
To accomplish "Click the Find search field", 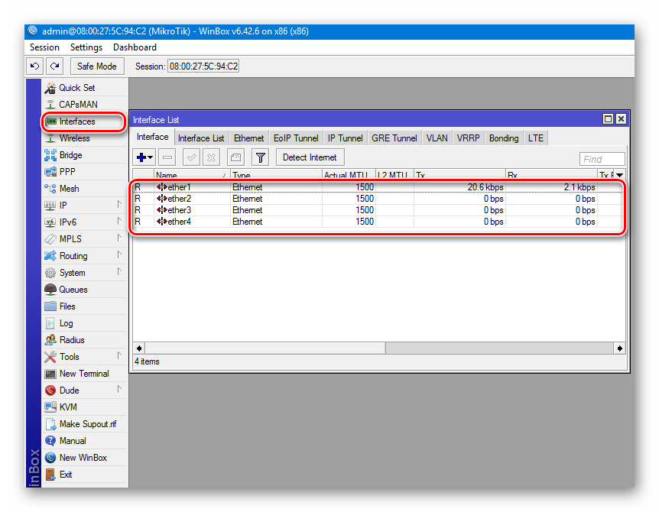I will coord(602,159).
